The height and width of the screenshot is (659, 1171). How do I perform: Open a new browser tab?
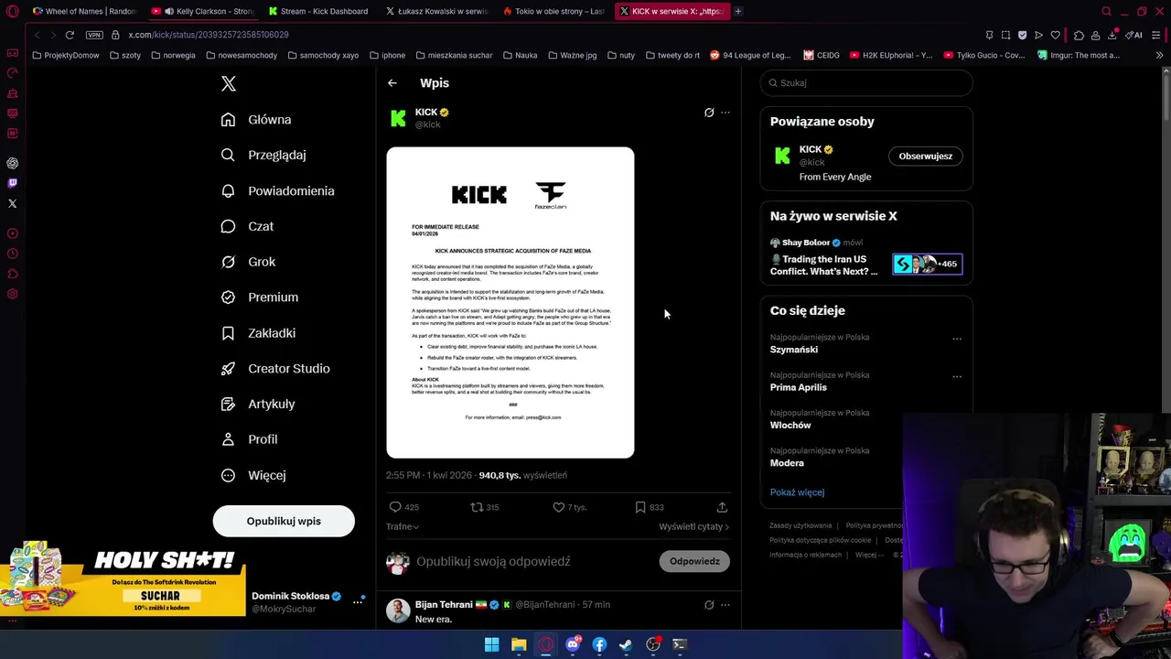tap(738, 11)
